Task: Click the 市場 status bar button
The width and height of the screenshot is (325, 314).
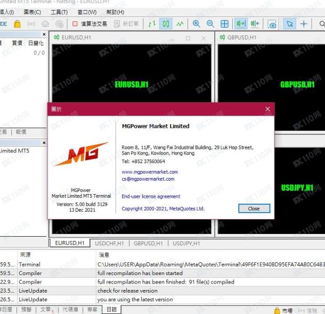Action: click(x=283, y=310)
